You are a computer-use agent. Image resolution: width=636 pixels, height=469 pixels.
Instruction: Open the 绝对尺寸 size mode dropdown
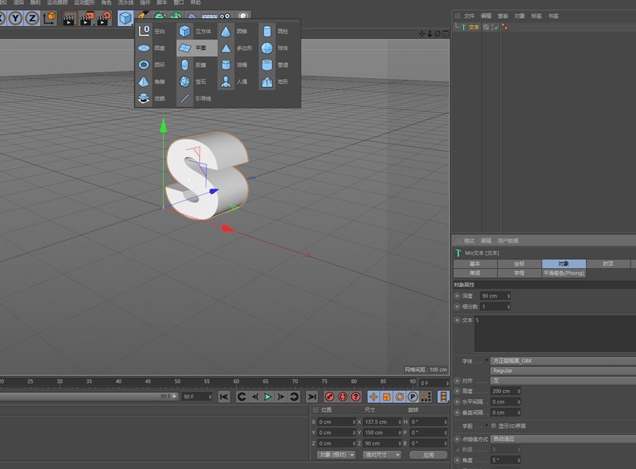382,455
